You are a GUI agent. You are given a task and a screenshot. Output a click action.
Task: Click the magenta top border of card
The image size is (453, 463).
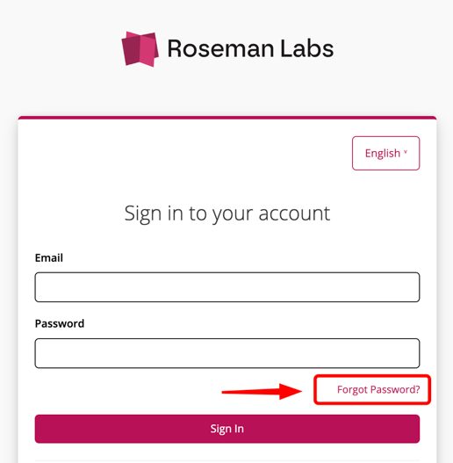(227, 118)
